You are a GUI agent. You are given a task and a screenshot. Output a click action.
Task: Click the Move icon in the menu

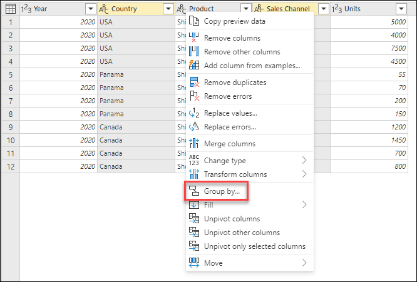(x=194, y=263)
